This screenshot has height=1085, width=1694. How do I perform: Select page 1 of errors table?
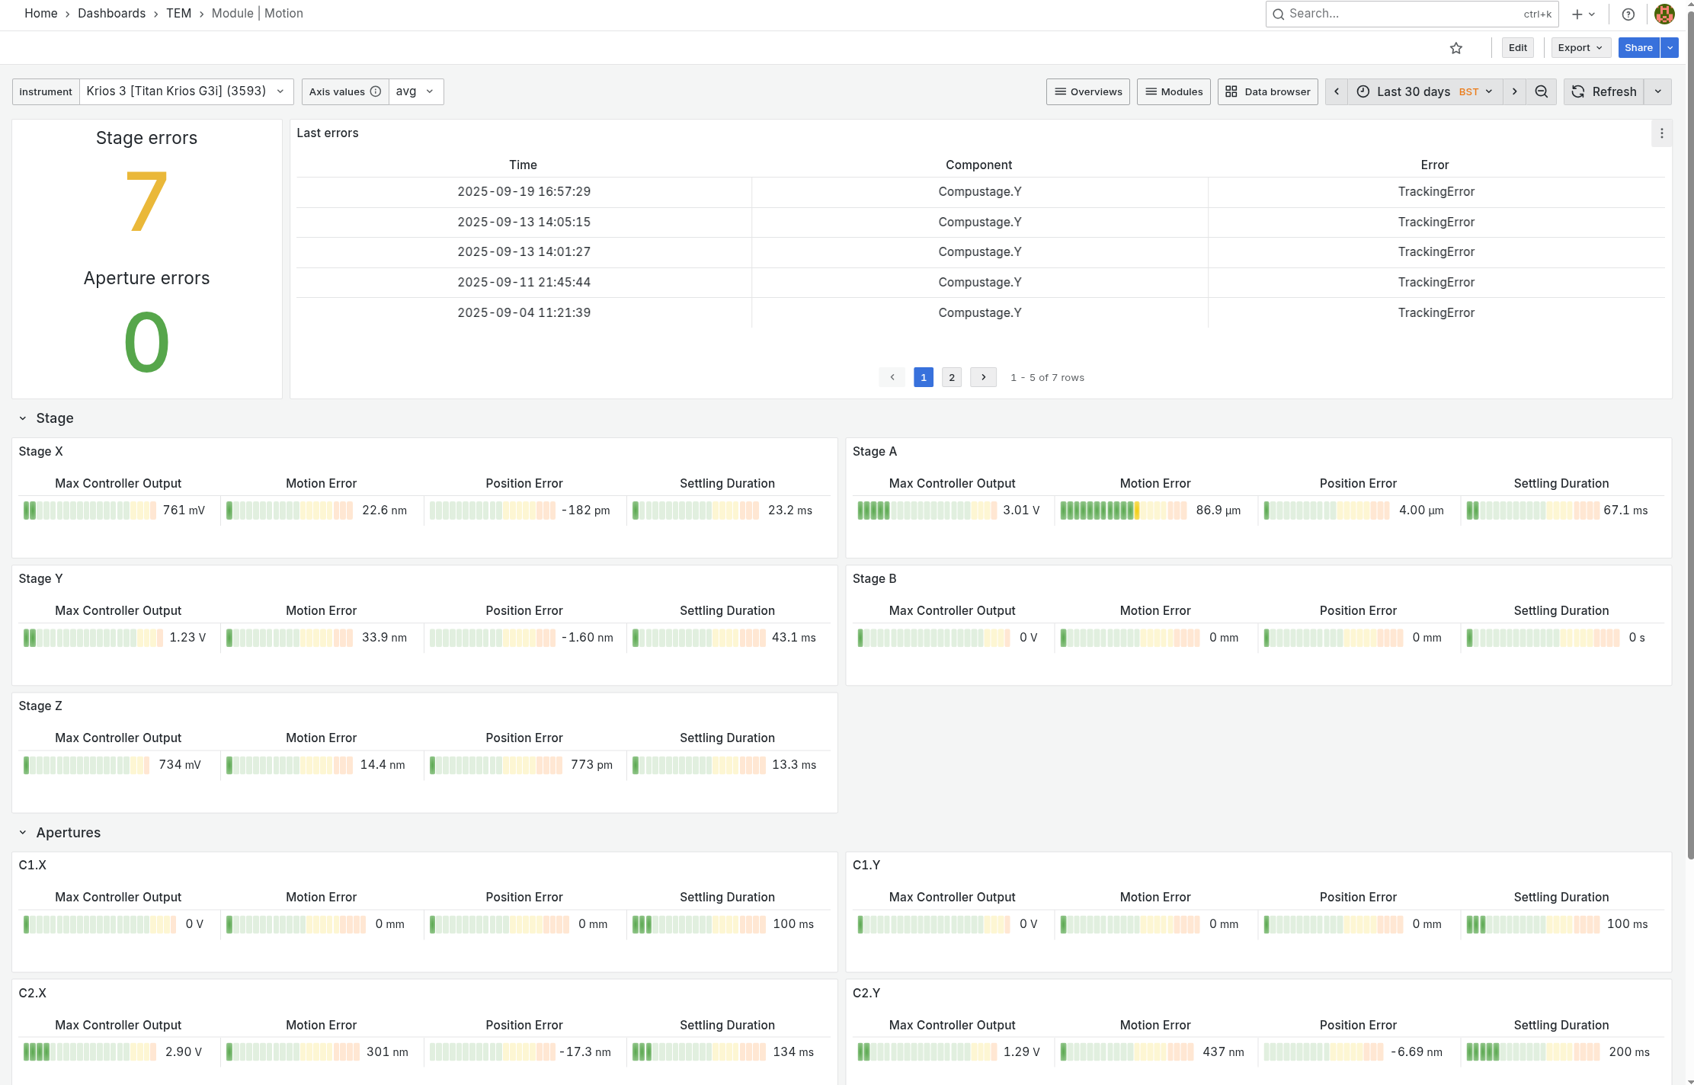[924, 377]
